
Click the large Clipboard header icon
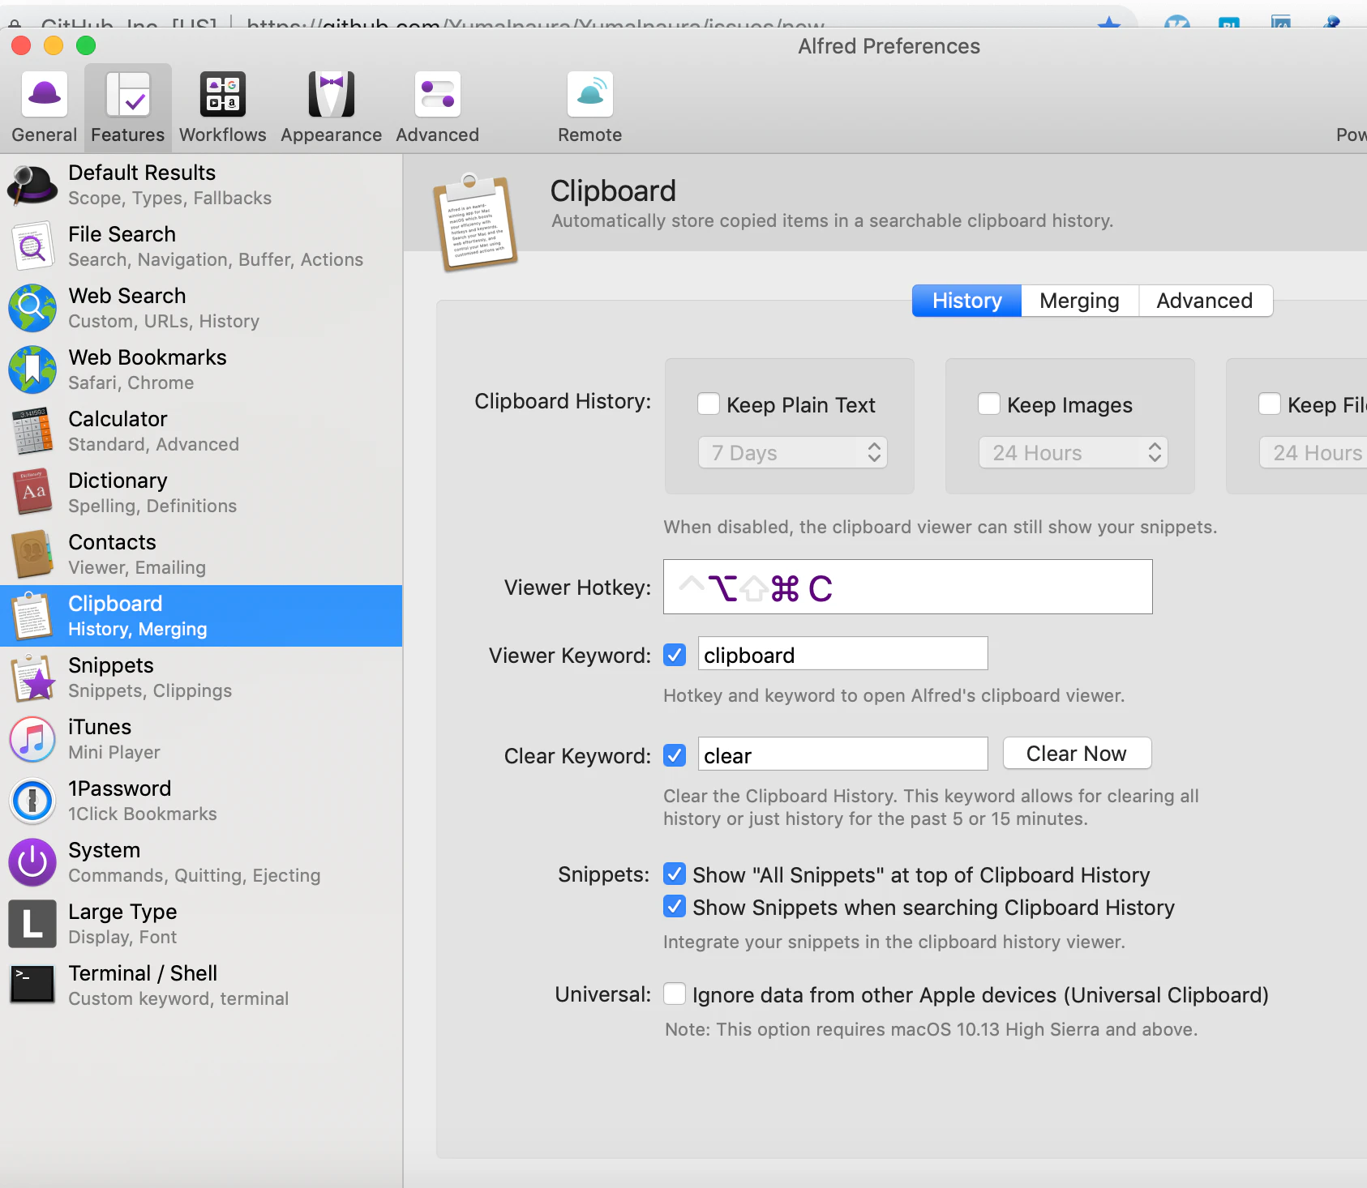(476, 222)
